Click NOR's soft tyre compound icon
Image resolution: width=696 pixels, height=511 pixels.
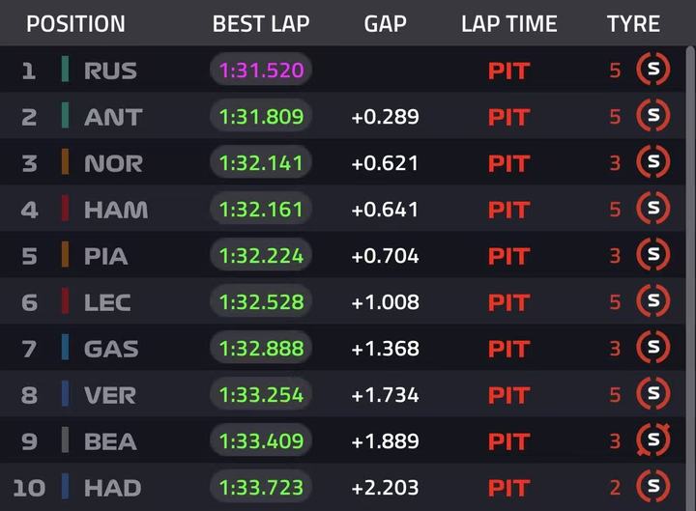[x=652, y=163]
